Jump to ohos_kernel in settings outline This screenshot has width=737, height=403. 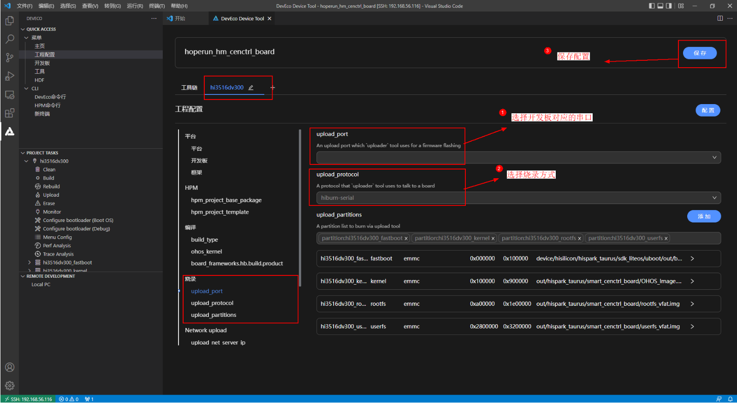(x=207, y=251)
